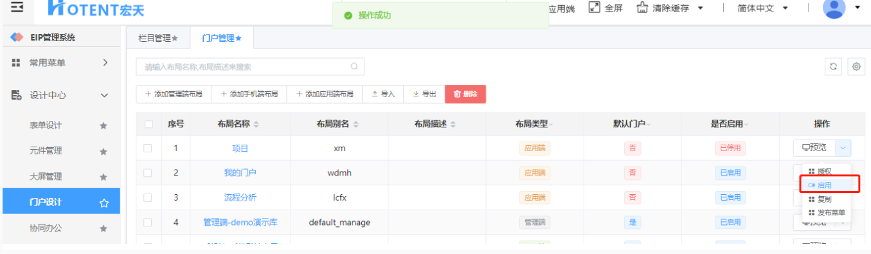Viewport: 871px width, 254px height.
Task: Click the red 删除 button
Action: pyautogui.click(x=465, y=94)
